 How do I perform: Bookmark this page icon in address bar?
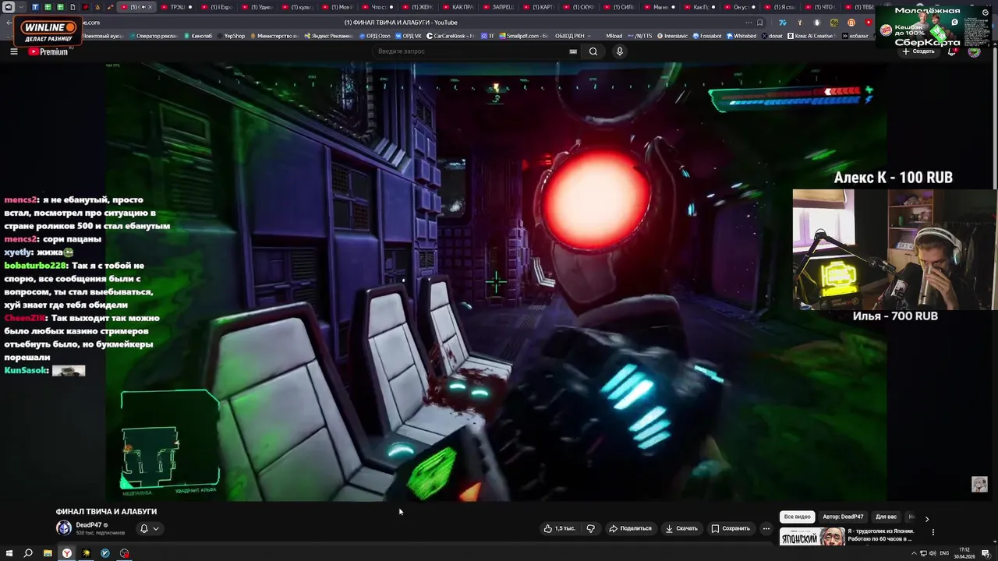coord(759,23)
